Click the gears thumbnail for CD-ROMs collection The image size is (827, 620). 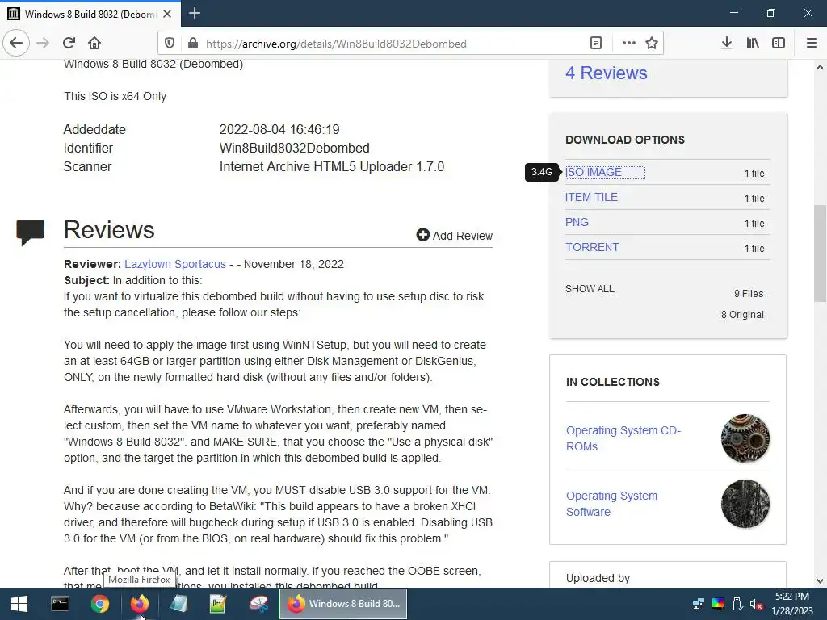(745, 438)
